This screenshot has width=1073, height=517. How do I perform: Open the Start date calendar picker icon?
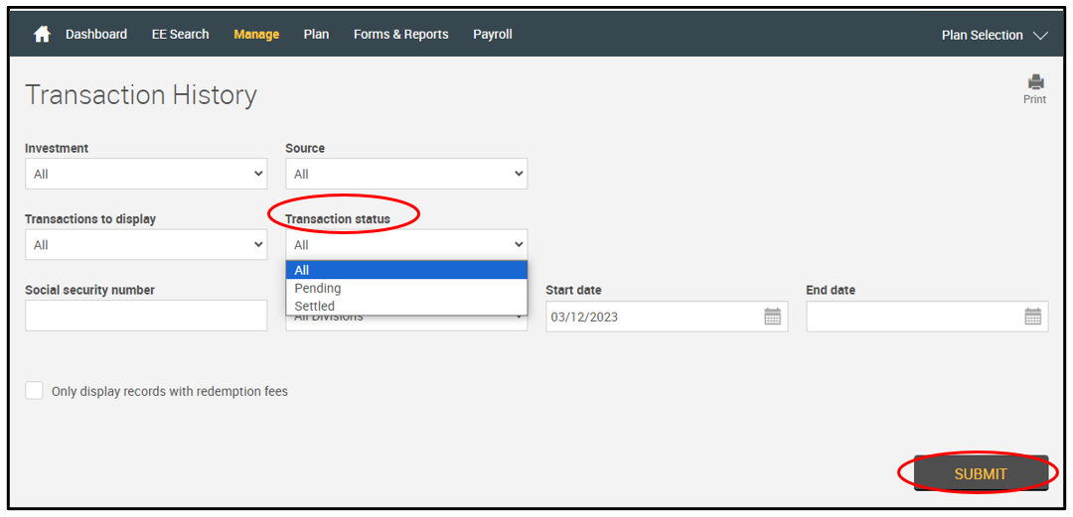(x=772, y=317)
